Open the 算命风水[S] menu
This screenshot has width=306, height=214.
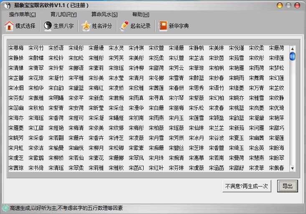tap(104, 14)
